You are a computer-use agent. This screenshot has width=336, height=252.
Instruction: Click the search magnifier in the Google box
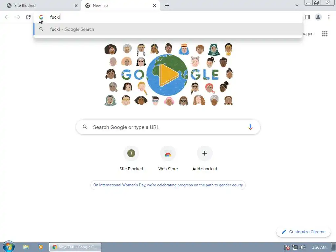click(x=85, y=127)
